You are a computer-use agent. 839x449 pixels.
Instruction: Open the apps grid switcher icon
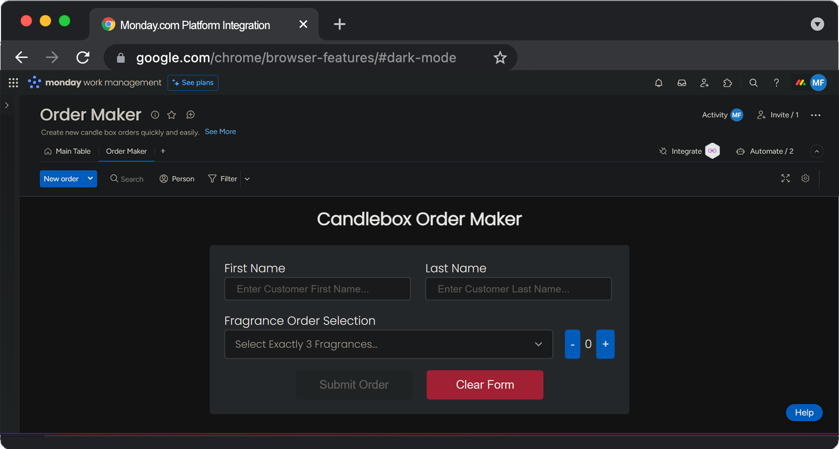[13, 83]
